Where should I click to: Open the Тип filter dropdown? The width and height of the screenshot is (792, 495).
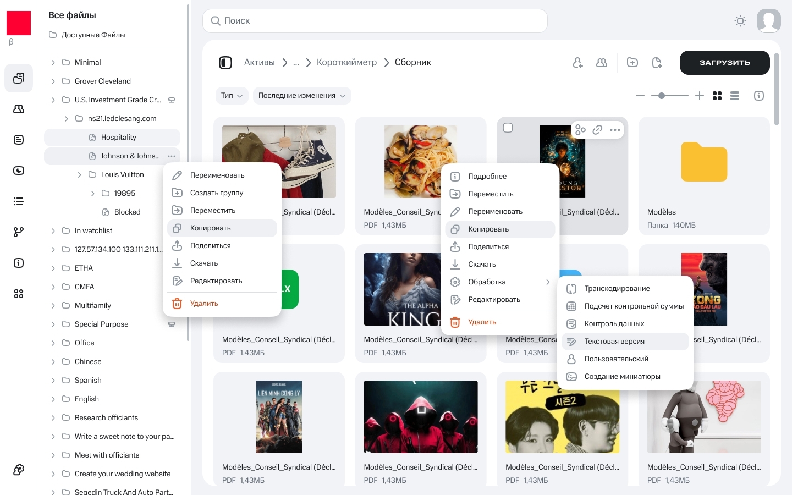pyautogui.click(x=232, y=96)
